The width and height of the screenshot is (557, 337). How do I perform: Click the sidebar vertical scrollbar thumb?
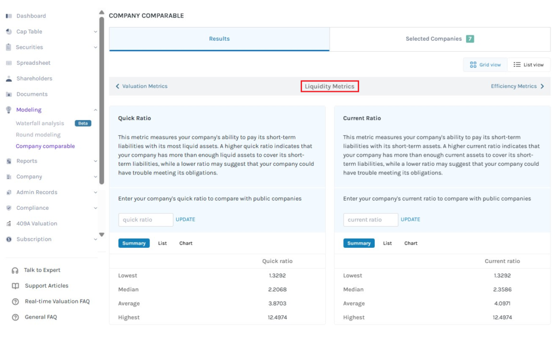click(102, 100)
